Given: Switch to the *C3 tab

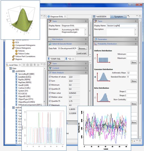Looking at the screenshot, I should pyautogui.click(x=70, y=59).
